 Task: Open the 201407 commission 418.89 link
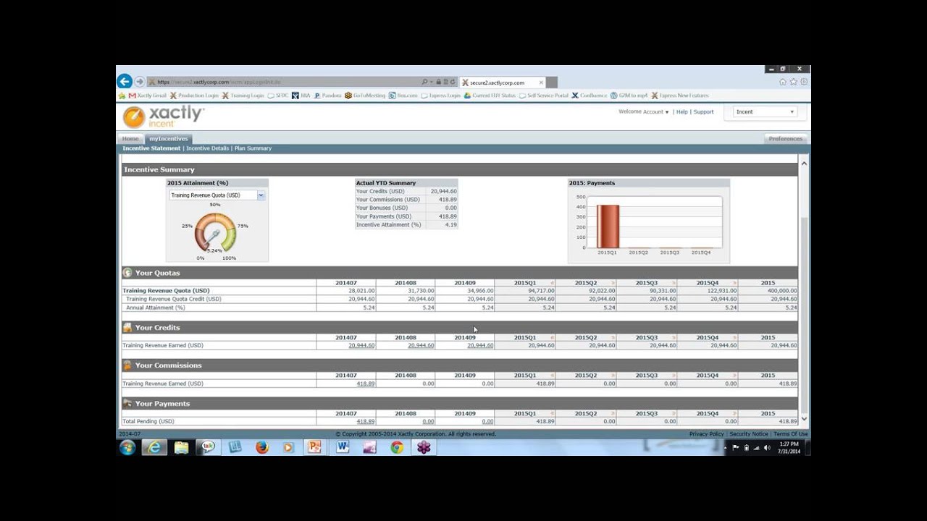coord(366,384)
